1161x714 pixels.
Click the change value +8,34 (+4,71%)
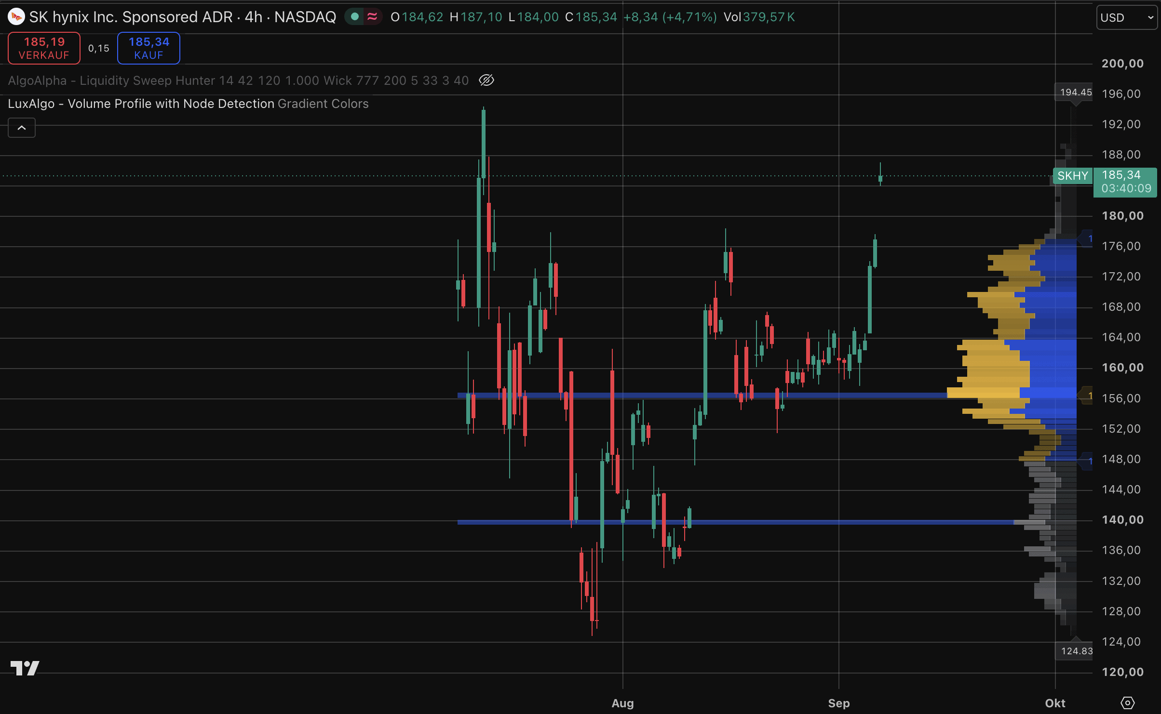point(670,17)
